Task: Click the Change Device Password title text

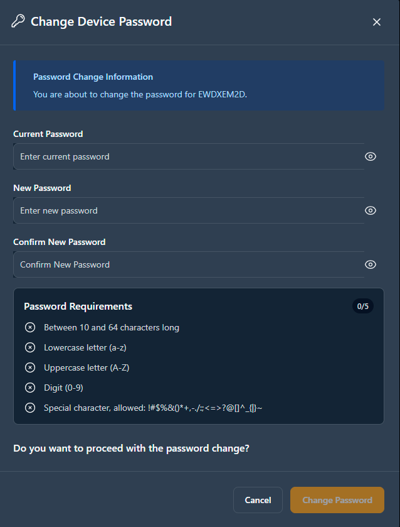Action: click(x=102, y=21)
